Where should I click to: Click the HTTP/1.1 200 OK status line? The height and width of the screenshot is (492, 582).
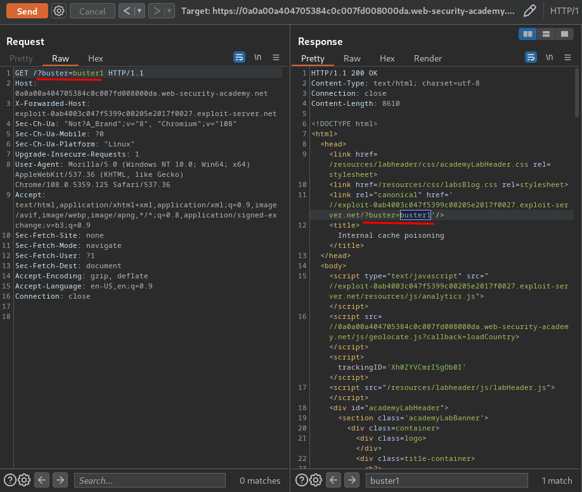pyautogui.click(x=344, y=73)
